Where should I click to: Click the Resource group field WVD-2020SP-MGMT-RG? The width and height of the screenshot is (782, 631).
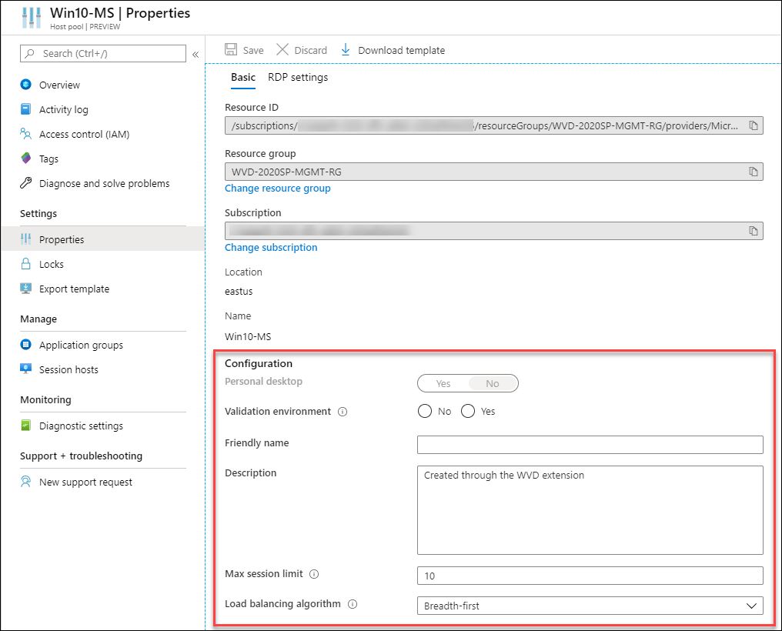click(x=493, y=172)
